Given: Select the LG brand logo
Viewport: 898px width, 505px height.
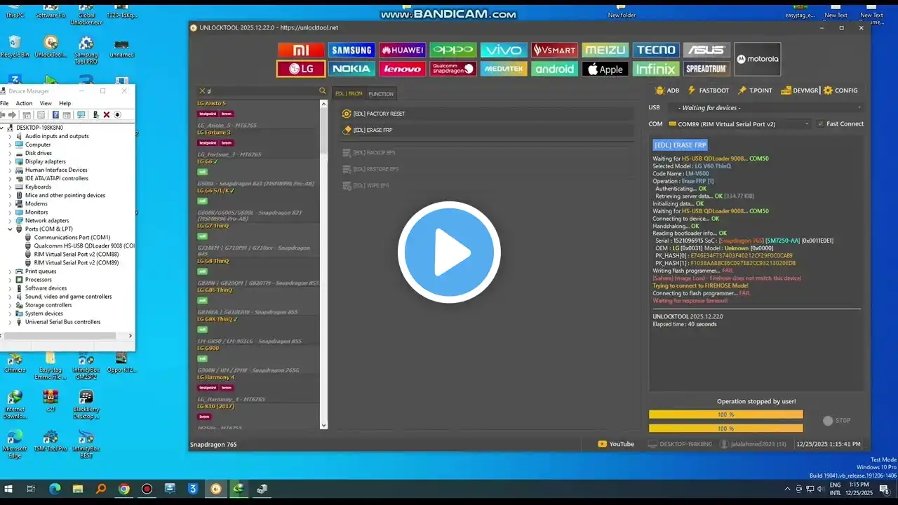Looking at the screenshot, I should (x=301, y=69).
